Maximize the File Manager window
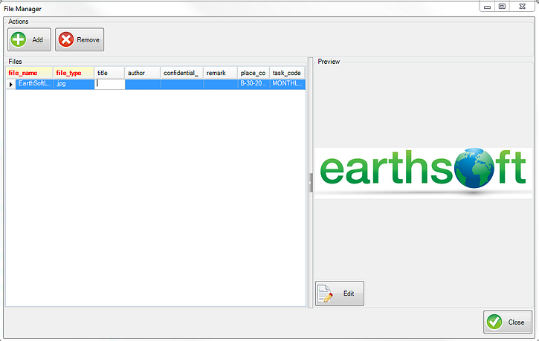This screenshot has width=539, height=341. [502, 7]
